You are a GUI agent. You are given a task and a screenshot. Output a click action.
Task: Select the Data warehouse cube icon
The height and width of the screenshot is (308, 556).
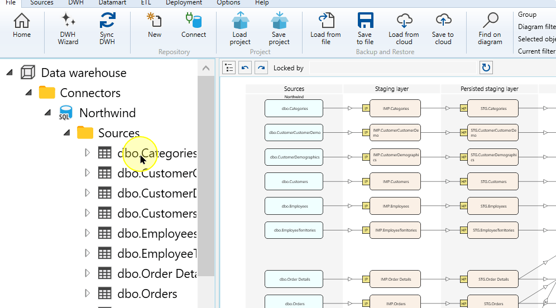click(x=28, y=73)
